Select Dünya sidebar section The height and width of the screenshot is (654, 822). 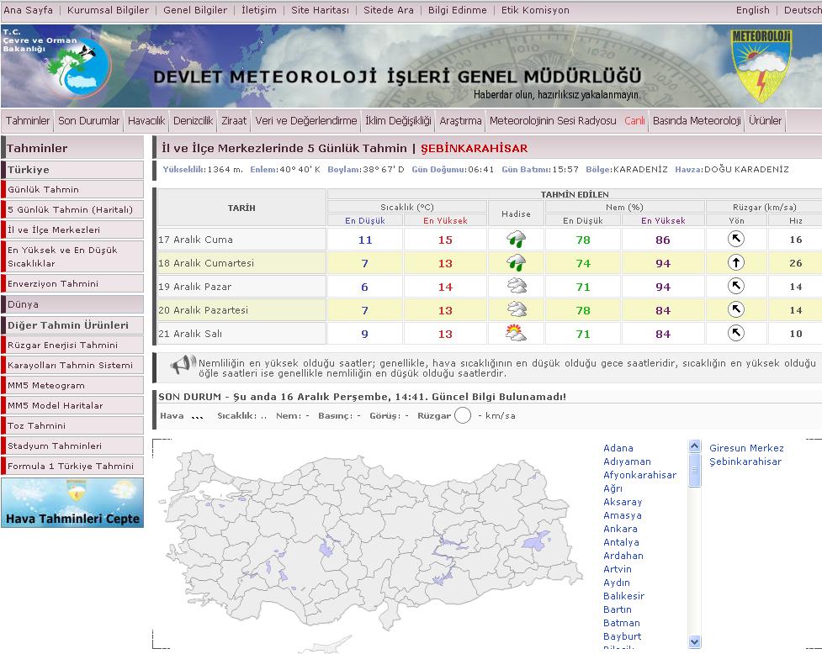click(x=72, y=304)
